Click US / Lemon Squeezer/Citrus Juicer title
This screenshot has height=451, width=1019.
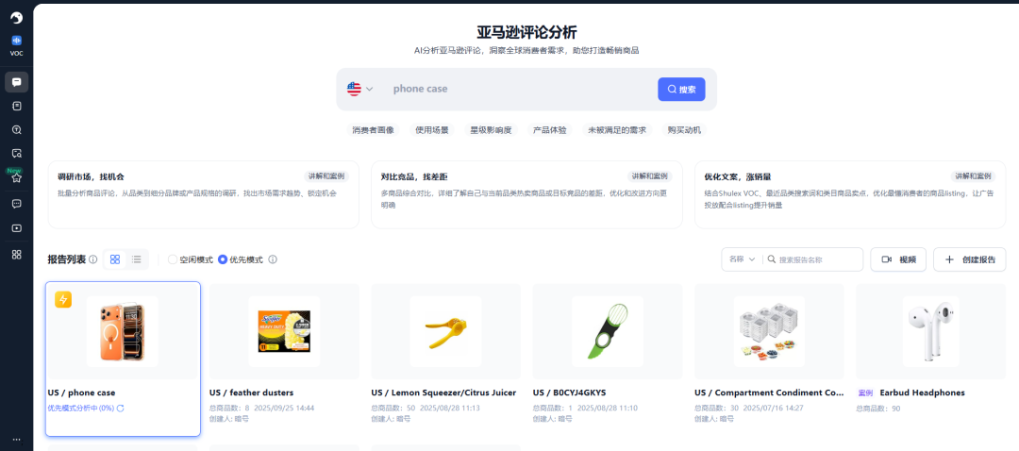[x=443, y=393]
